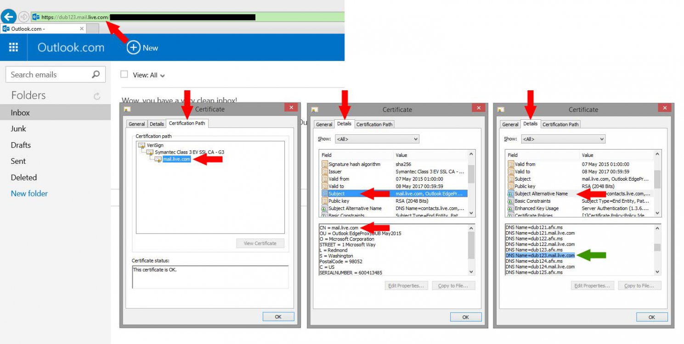Click the Folders refresh icon
Viewport: 684px width, 344px height.
coord(97,96)
